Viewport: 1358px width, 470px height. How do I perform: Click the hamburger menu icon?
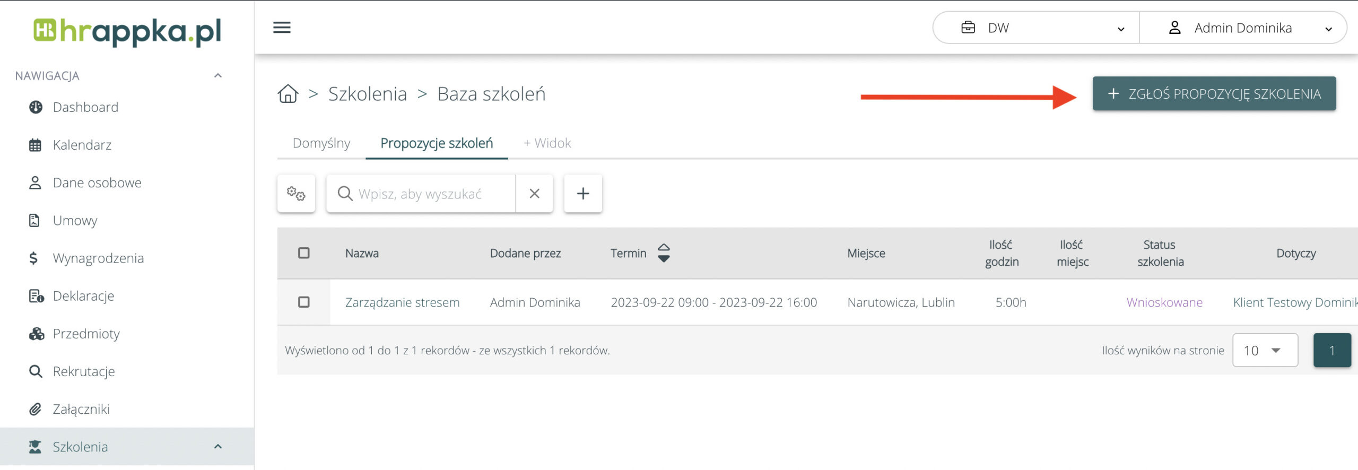(282, 28)
